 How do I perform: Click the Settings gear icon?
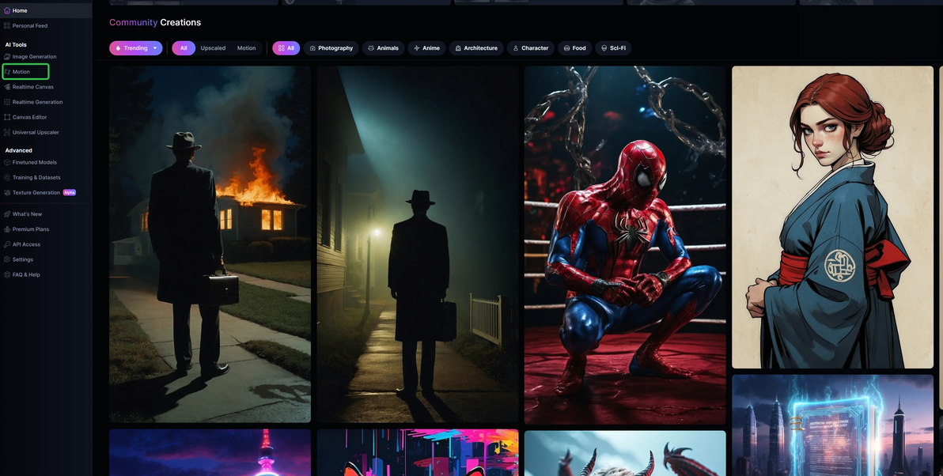pyautogui.click(x=7, y=259)
